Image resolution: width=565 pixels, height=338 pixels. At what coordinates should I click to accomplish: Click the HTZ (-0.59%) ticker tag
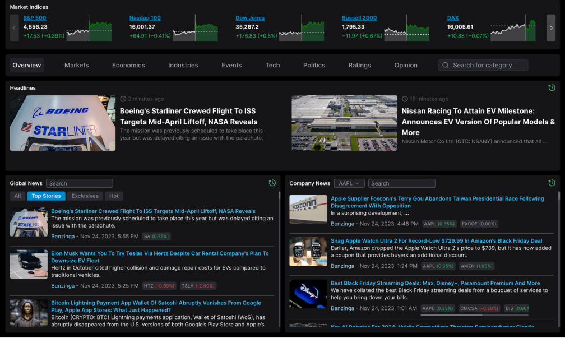pos(159,286)
